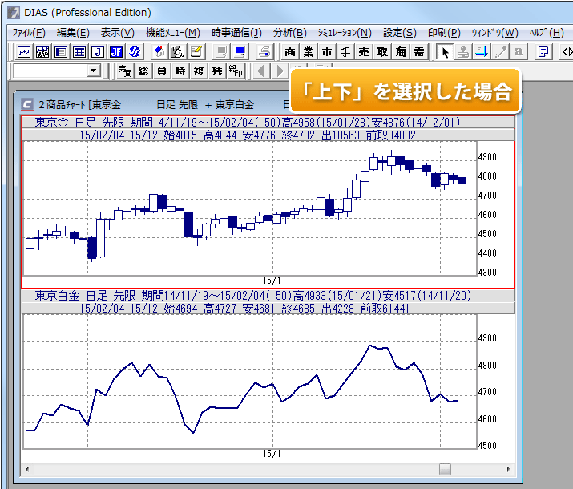Screen dimensions: 573x489
Task: Click the yellow memo note icon
Action: pyautogui.click(x=196, y=52)
